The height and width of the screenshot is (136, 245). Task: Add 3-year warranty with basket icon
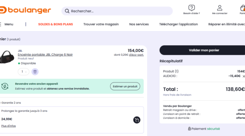tap(137, 120)
